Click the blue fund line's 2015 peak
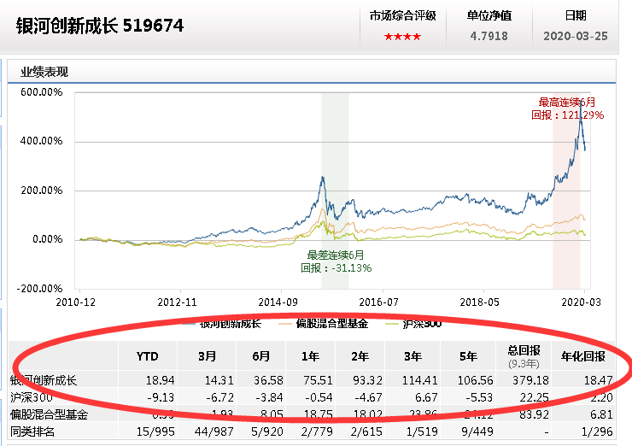 point(323,178)
